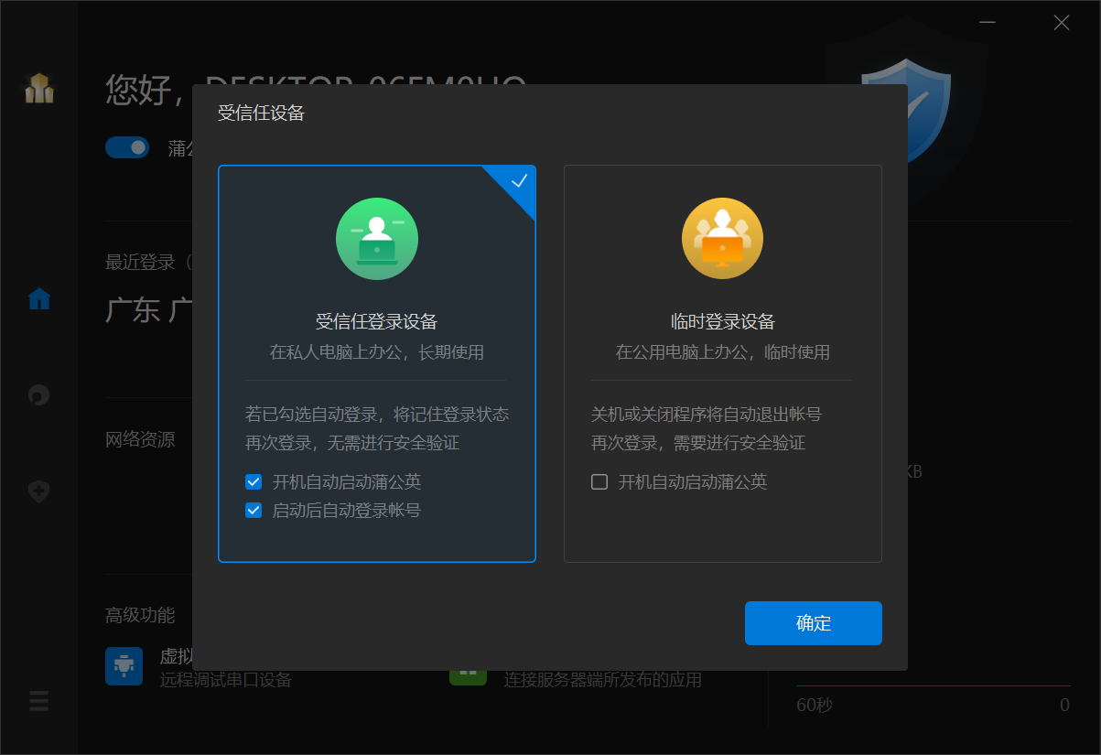Click the app logo in sidebar
This screenshot has height=755, width=1101.
[x=39, y=88]
